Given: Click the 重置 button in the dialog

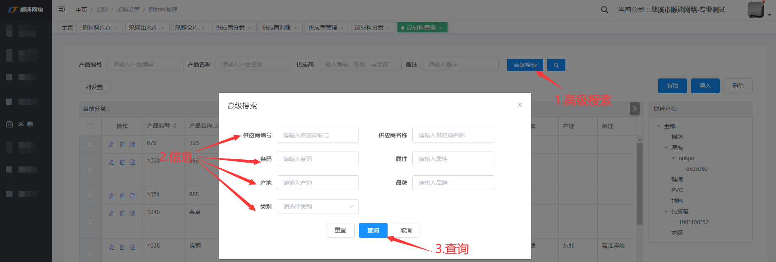Looking at the screenshot, I should coord(340,230).
